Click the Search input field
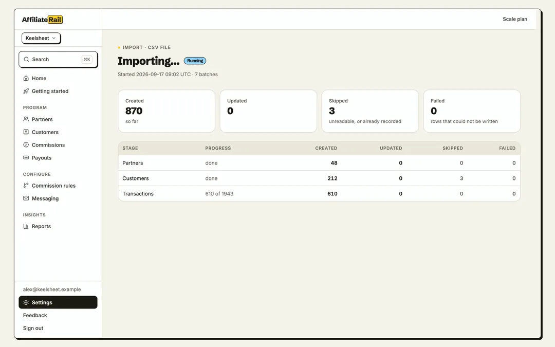 pyautogui.click(x=58, y=60)
